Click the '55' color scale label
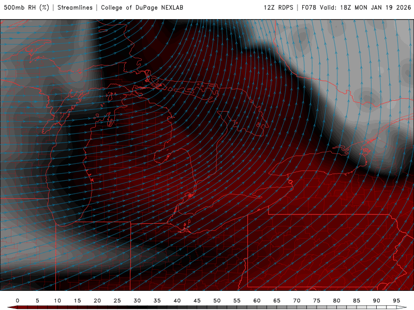Image resolution: width=414 pixels, height=310 pixels. pyautogui.click(x=237, y=301)
